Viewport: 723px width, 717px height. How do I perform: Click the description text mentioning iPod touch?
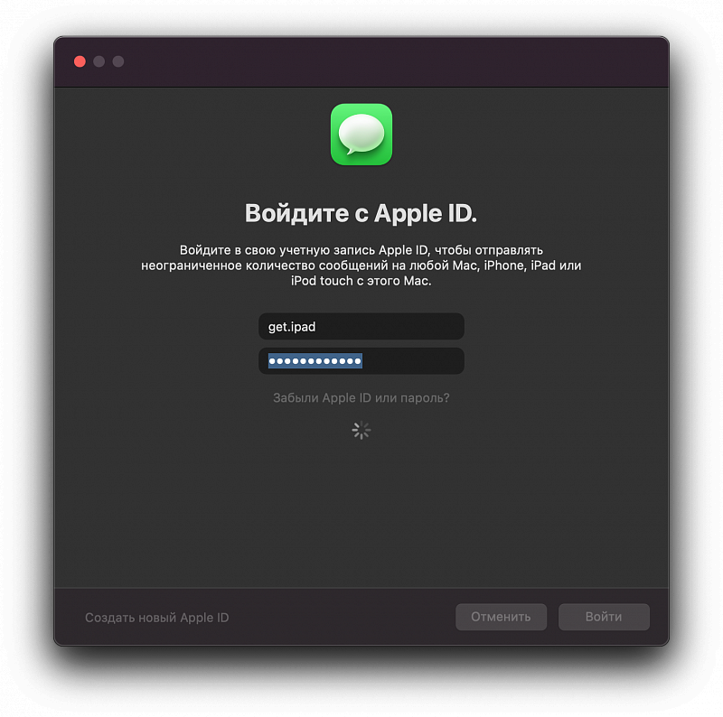[x=361, y=265]
